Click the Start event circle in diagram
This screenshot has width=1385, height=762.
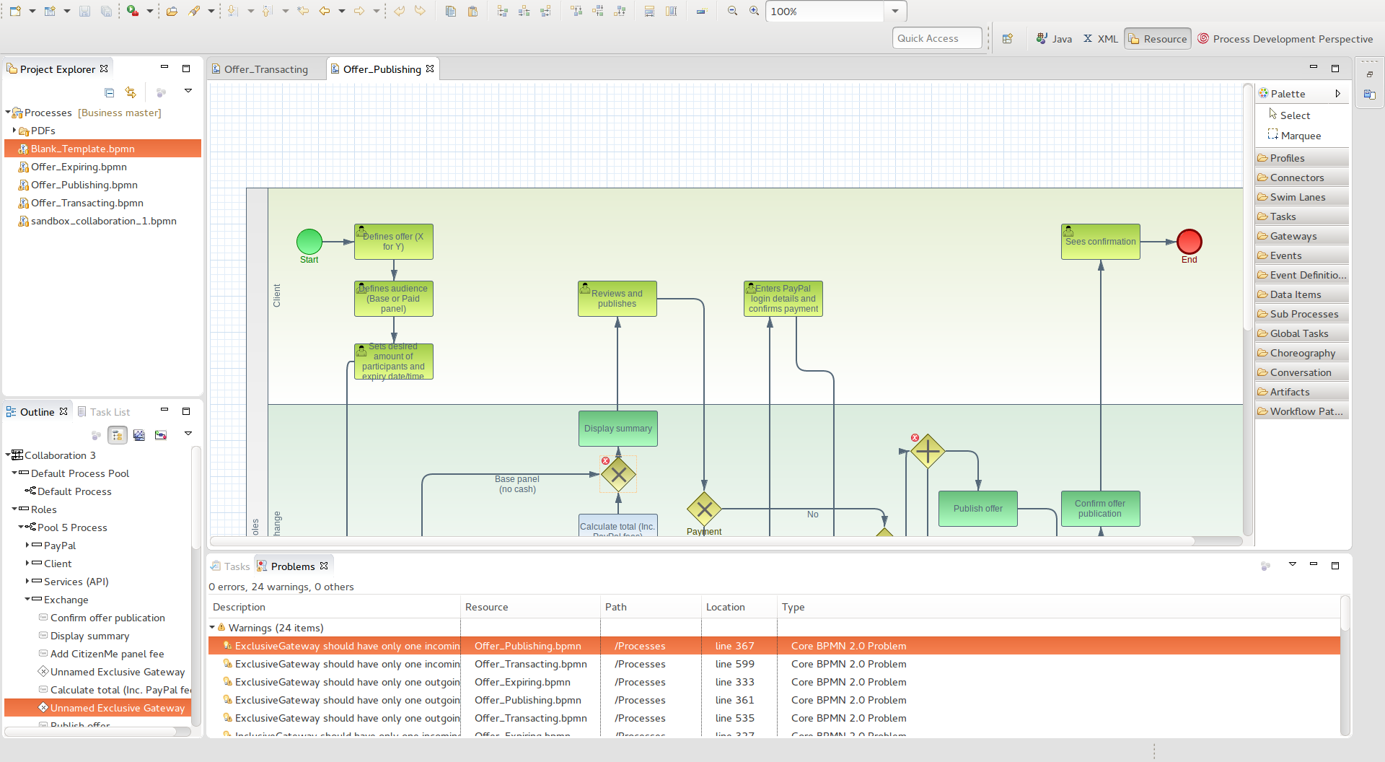click(x=309, y=242)
